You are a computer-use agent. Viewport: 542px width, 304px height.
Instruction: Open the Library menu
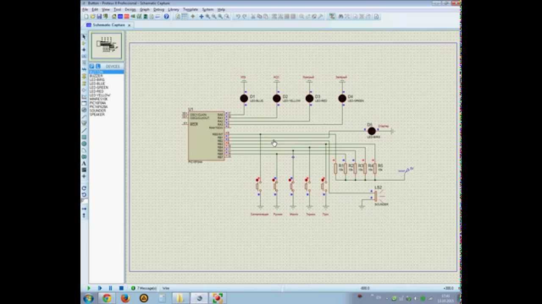click(174, 9)
